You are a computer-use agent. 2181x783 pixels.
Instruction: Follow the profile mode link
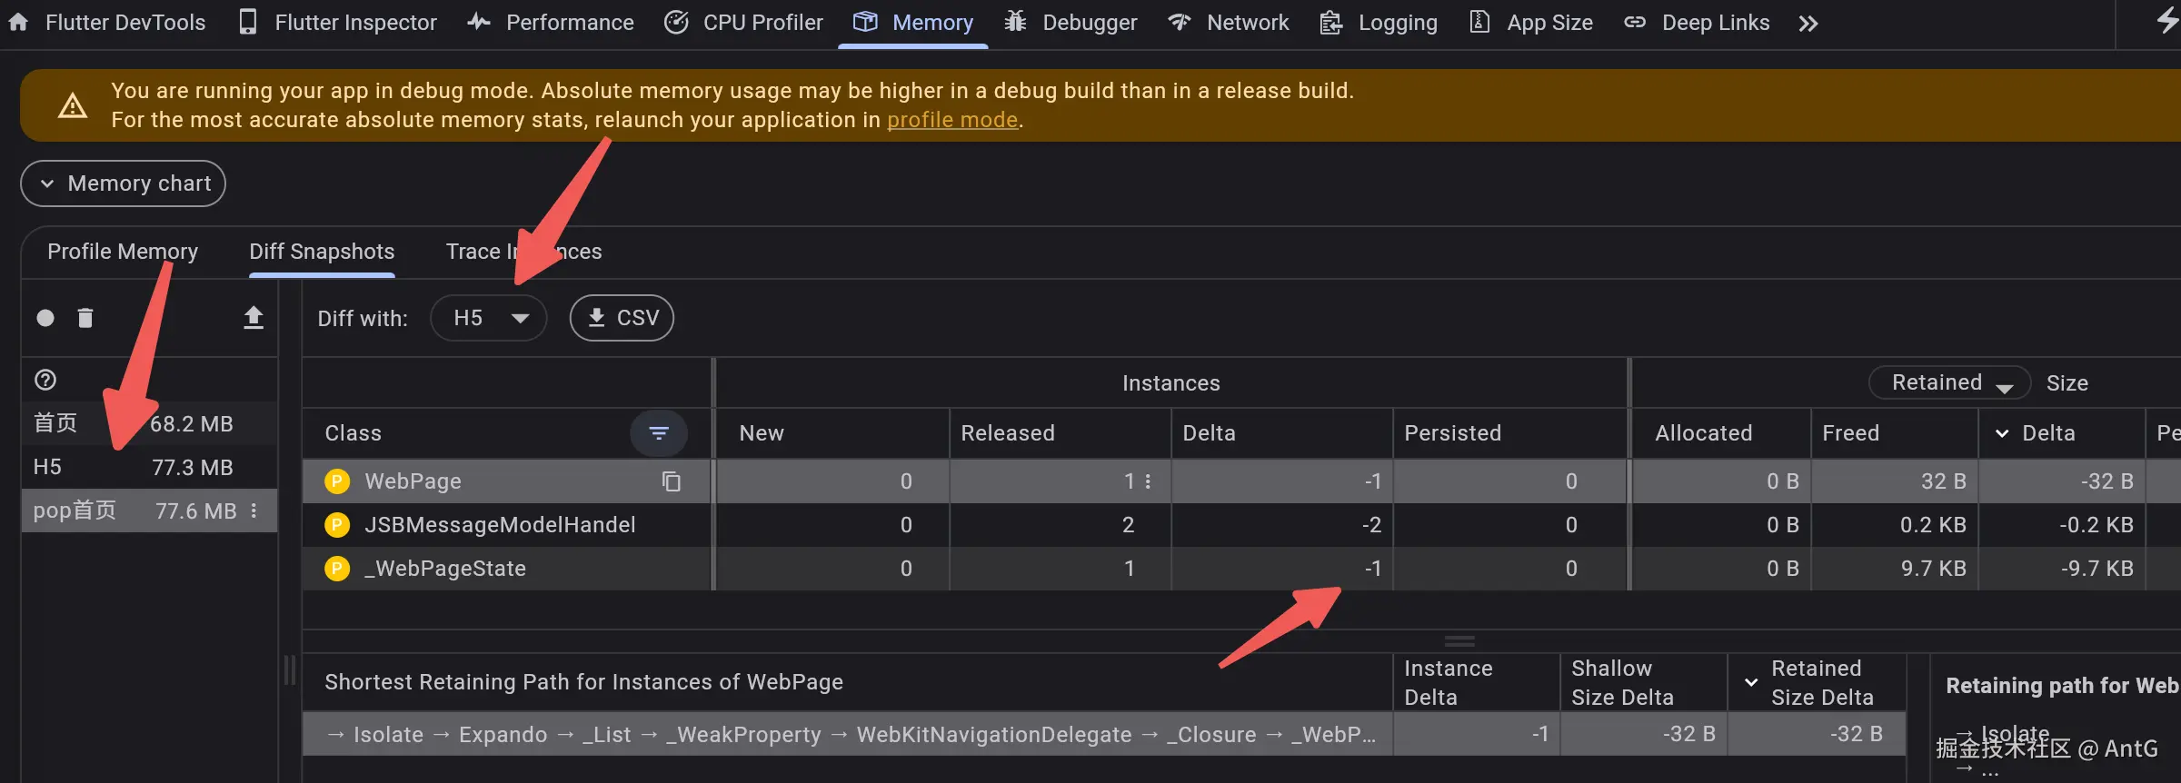[951, 120]
